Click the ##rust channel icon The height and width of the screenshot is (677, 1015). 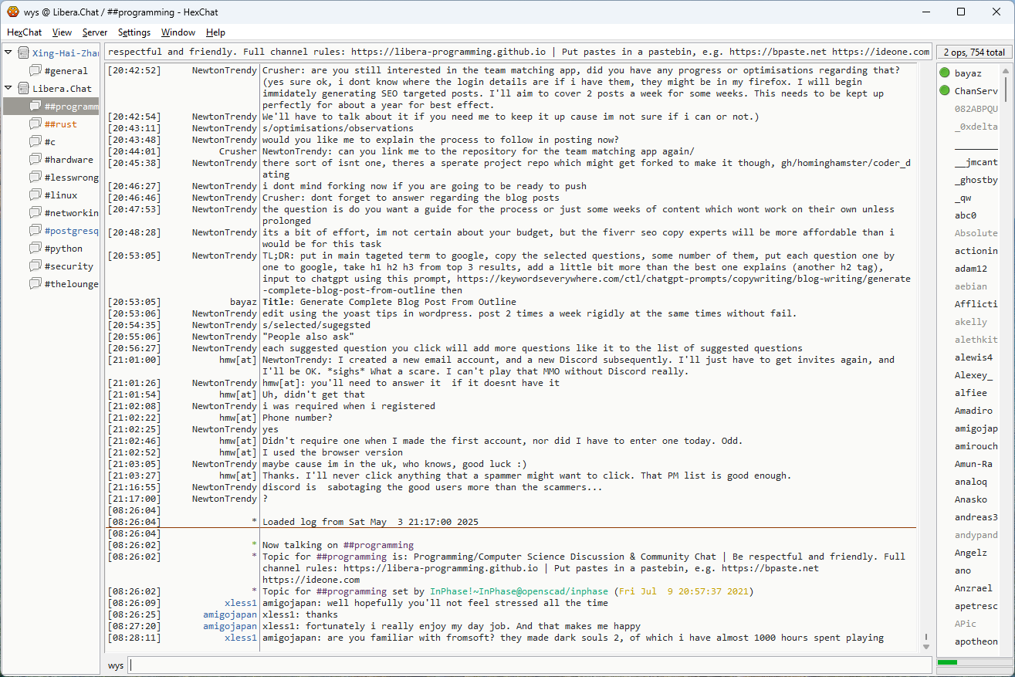pyautogui.click(x=36, y=124)
